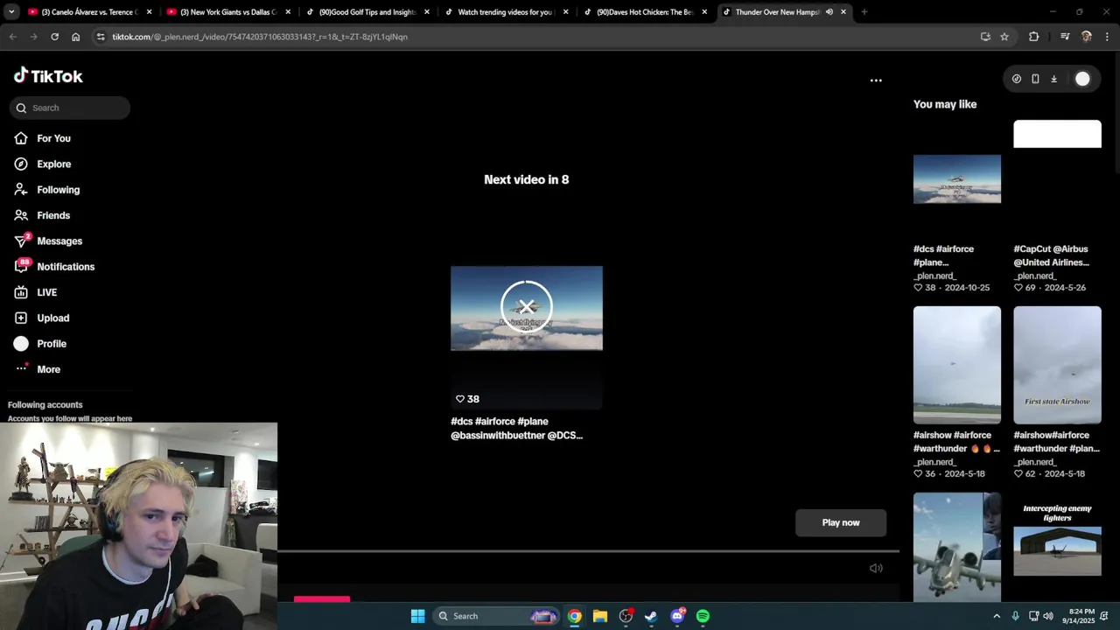Viewport: 1120px width, 630px height.
Task: Open the #dcs #airforce #plane upcoming video caption
Action: (x=516, y=429)
